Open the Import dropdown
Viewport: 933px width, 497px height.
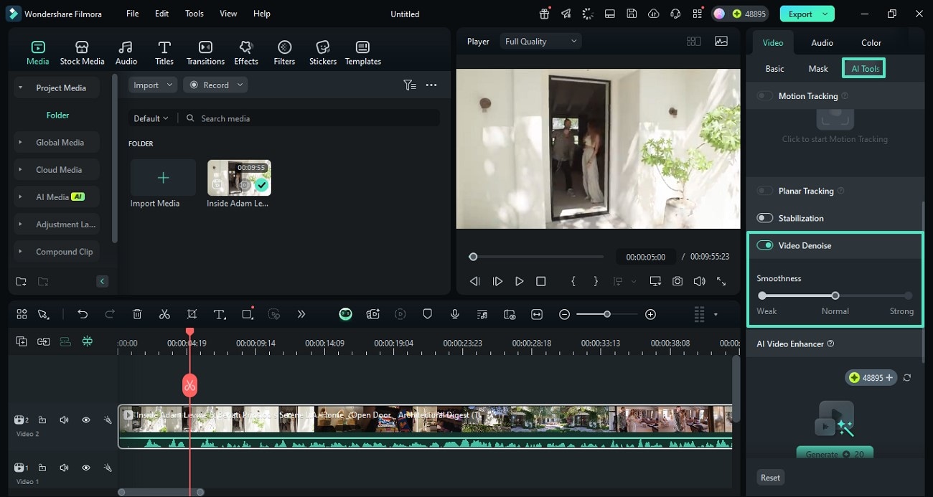(153, 85)
